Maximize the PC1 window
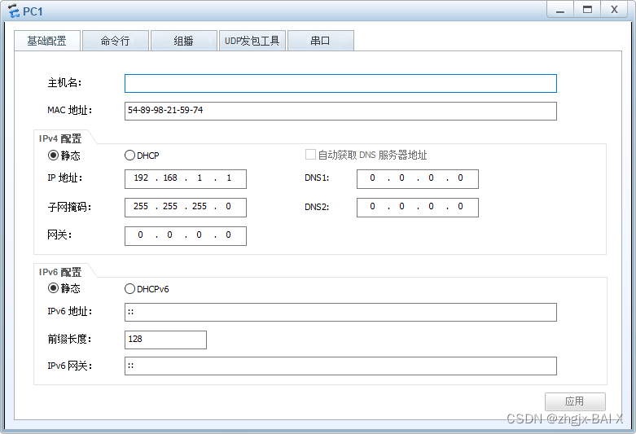Image resolution: width=636 pixels, height=434 pixels. (587, 10)
